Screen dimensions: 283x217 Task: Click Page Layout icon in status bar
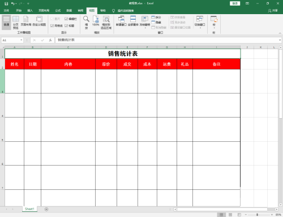tap(230, 215)
